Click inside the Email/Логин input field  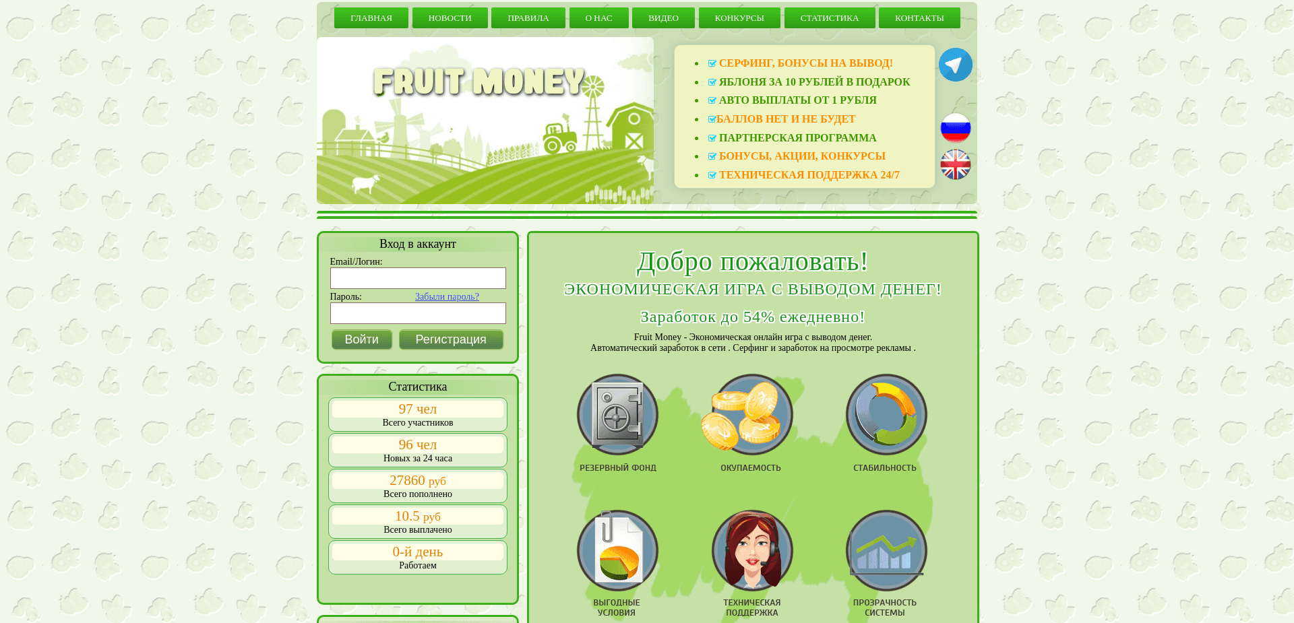417,278
